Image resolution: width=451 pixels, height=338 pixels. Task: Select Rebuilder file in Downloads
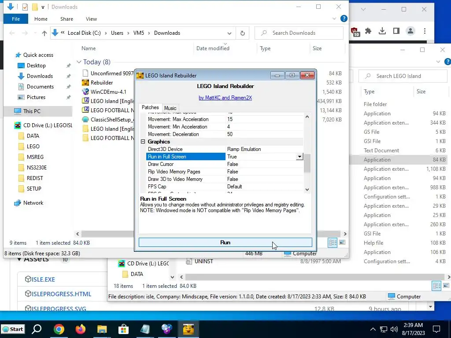(x=102, y=82)
